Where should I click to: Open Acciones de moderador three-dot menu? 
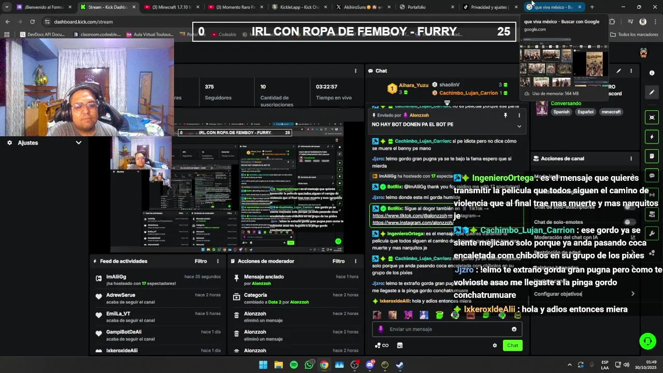coord(355,261)
